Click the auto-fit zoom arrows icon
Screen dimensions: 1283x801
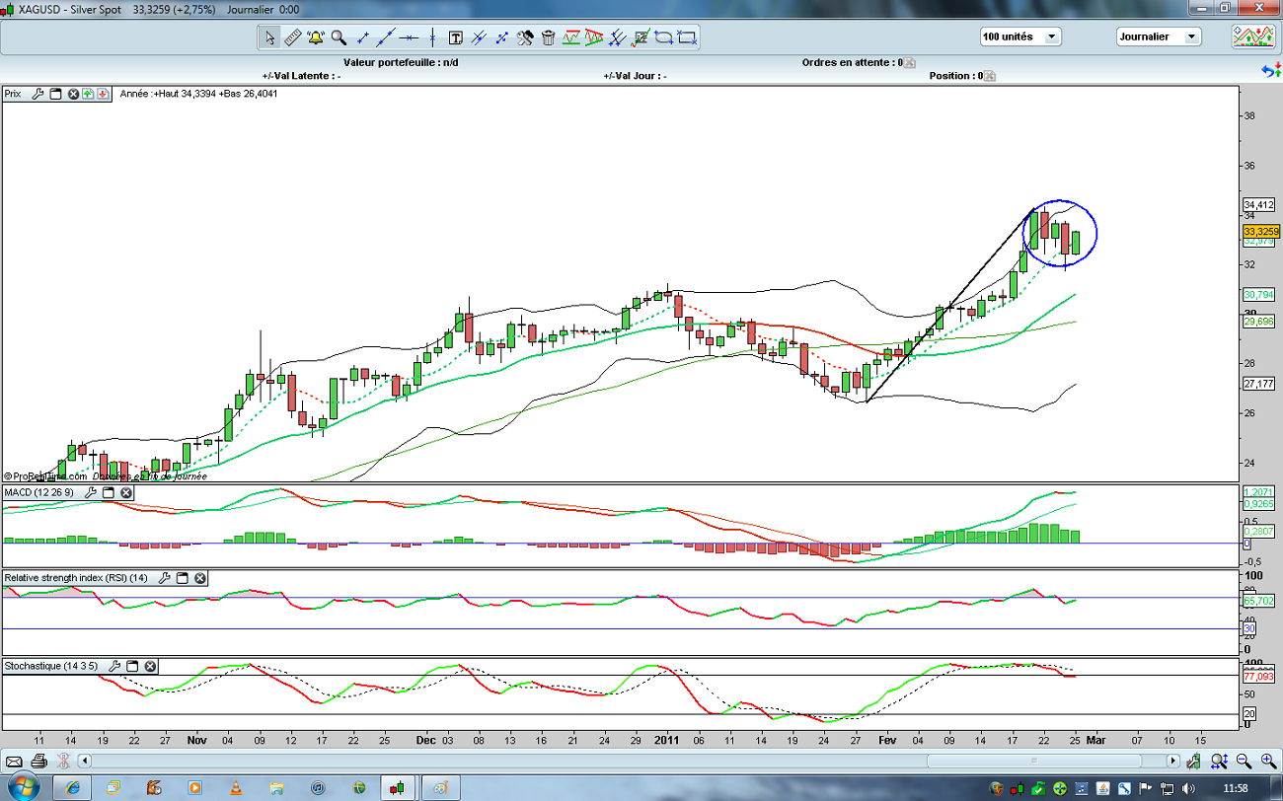click(1220, 761)
